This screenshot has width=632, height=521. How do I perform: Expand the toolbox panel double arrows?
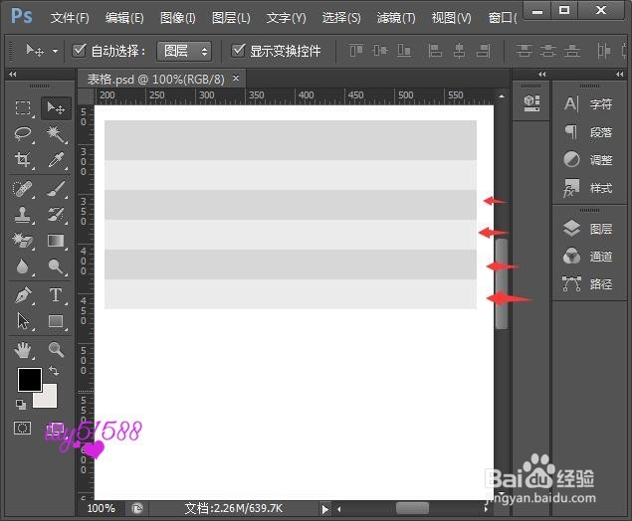click(13, 75)
